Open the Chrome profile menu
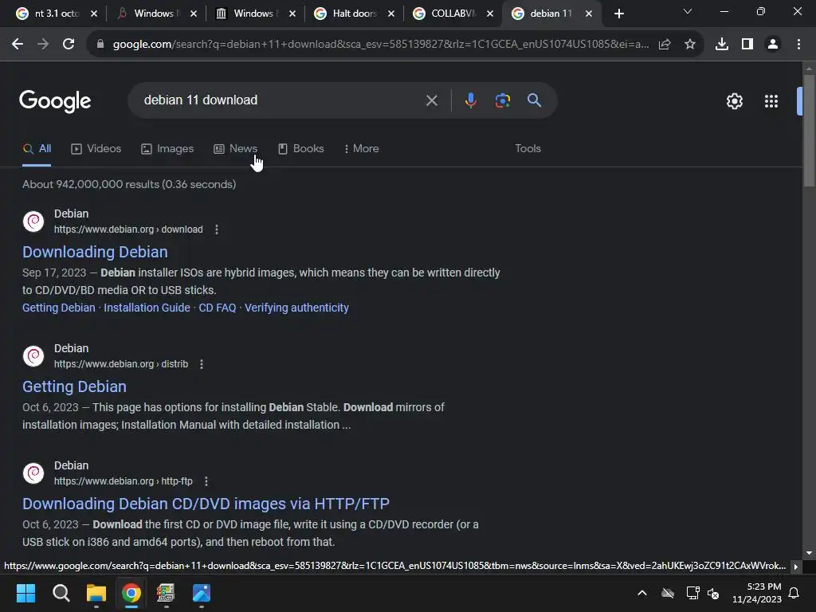 (773, 45)
